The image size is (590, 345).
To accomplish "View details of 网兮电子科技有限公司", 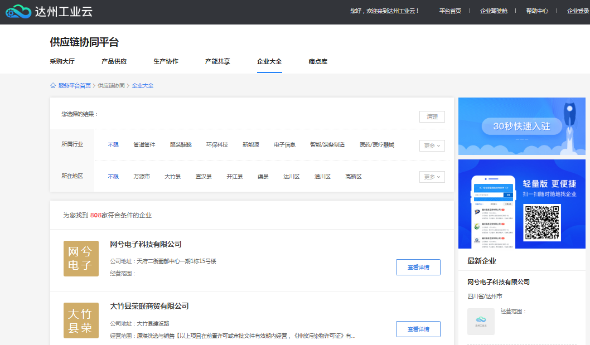I will click(x=418, y=267).
